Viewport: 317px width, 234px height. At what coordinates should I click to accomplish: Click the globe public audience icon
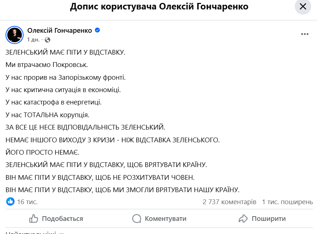point(47,39)
